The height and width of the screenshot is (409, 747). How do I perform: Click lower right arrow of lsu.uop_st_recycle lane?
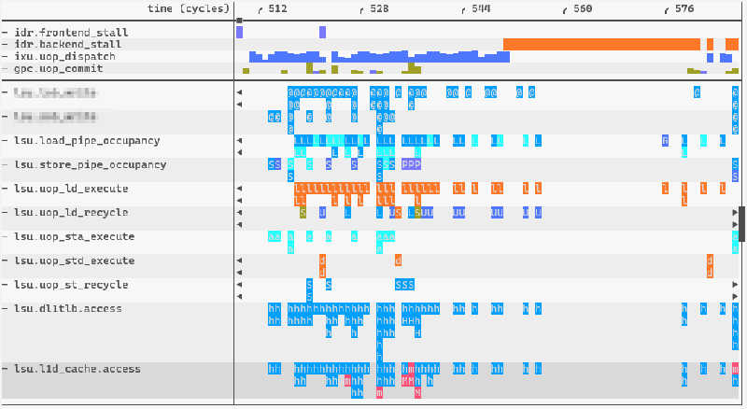pos(735,297)
